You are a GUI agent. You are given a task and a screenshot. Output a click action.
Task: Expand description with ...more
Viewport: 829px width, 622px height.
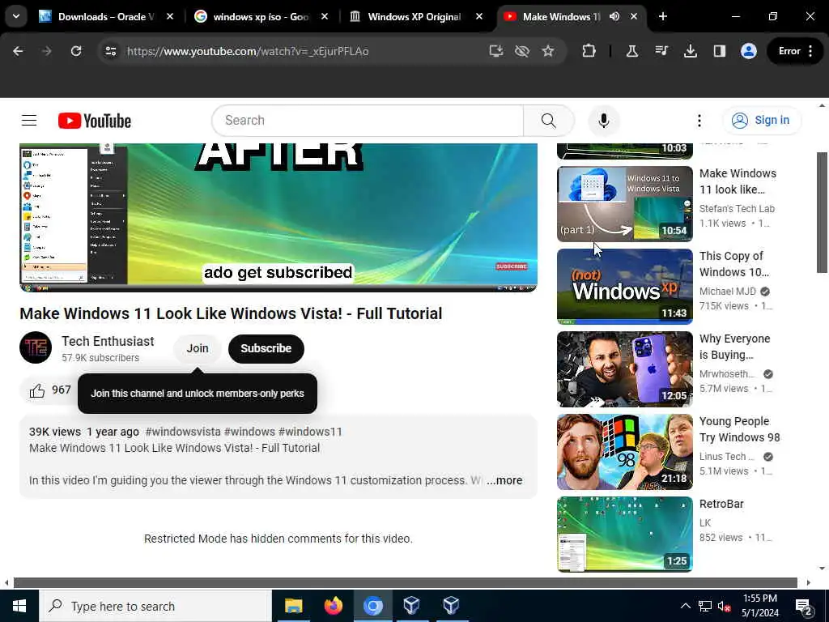pos(504,480)
